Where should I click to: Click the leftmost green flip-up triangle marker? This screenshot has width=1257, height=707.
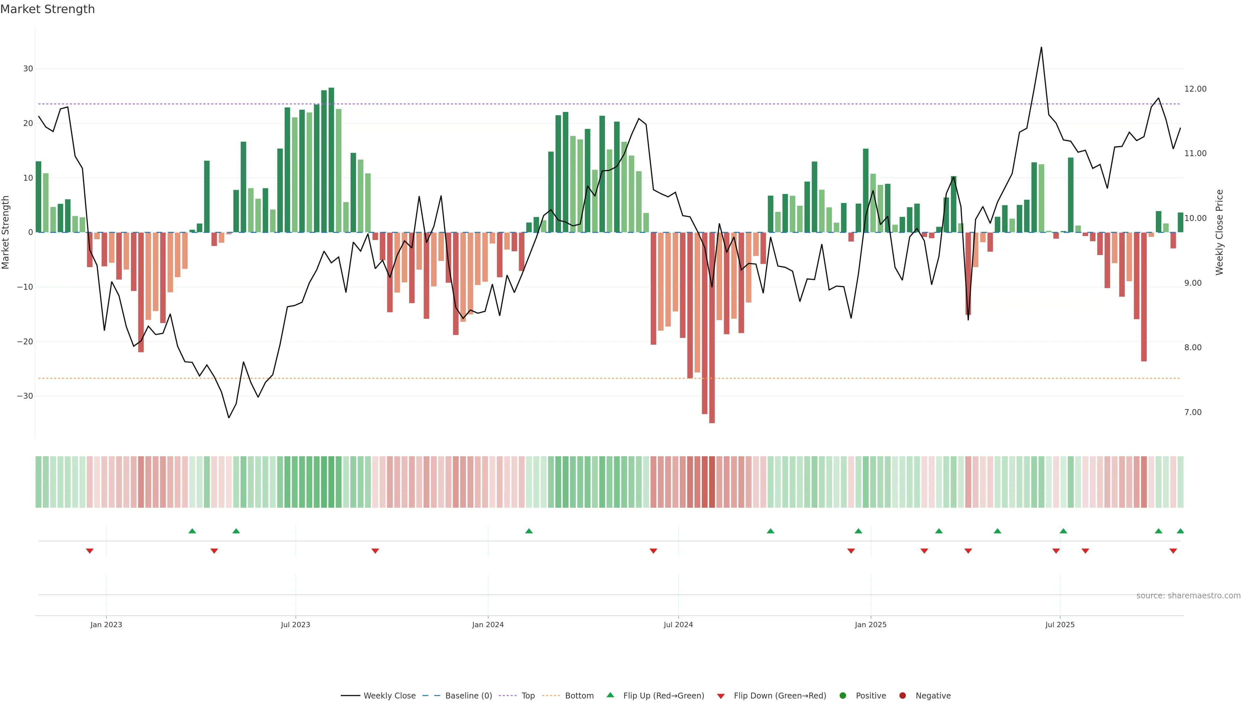click(192, 531)
